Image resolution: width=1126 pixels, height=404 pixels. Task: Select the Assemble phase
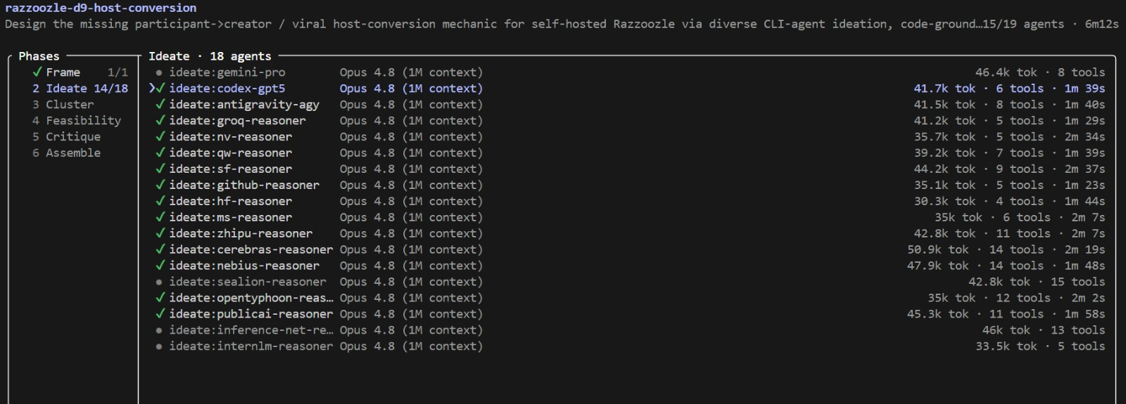tap(66, 153)
